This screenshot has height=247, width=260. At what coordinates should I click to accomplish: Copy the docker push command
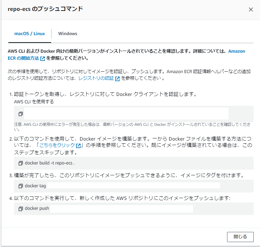21,209
